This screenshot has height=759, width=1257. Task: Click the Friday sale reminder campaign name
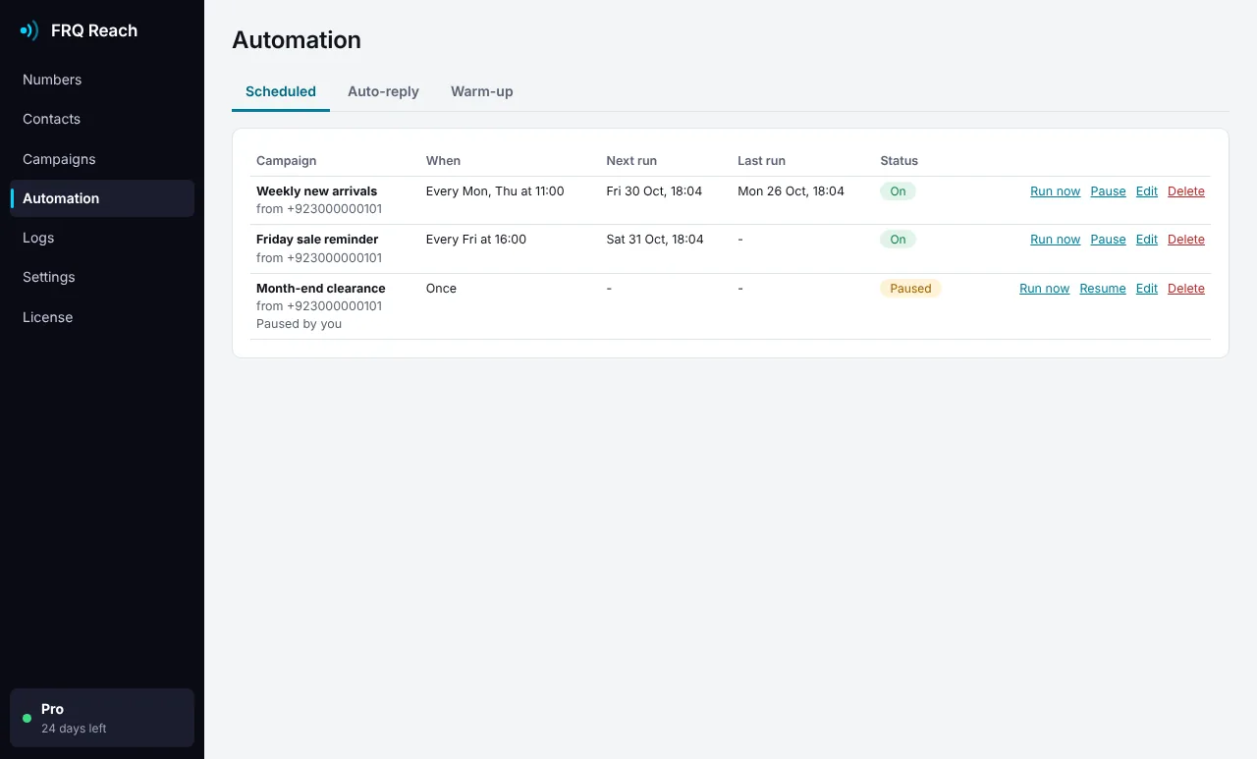point(317,240)
